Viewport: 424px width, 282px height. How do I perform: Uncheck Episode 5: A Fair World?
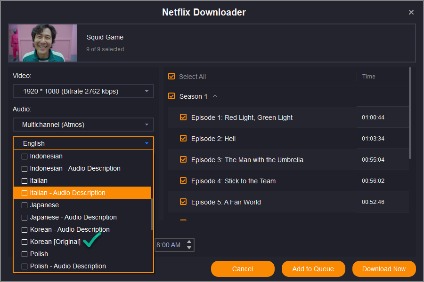(183, 202)
